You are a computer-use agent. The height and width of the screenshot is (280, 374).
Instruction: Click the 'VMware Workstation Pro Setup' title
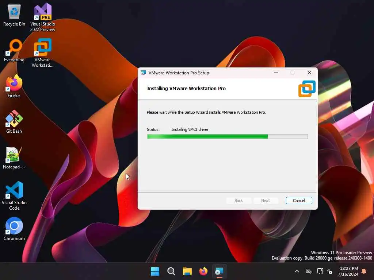coord(179,73)
